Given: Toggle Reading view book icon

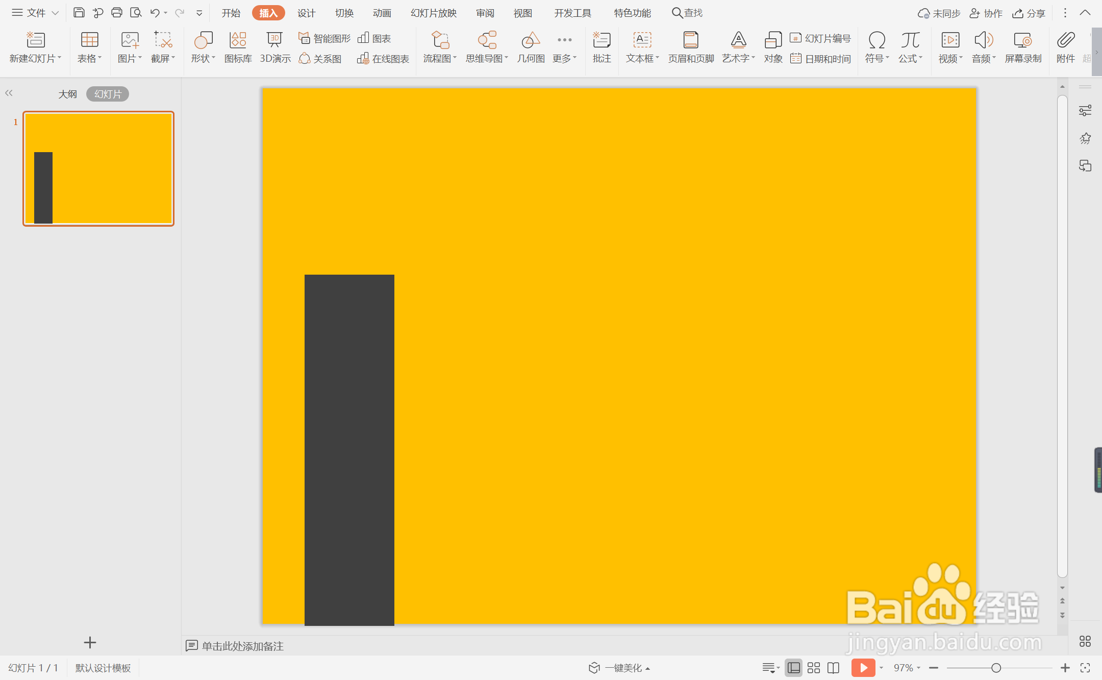Looking at the screenshot, I should 833,668.
